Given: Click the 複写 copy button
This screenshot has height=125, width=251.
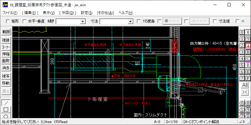Looking at the screenshot, I should [x=6, y=76].
